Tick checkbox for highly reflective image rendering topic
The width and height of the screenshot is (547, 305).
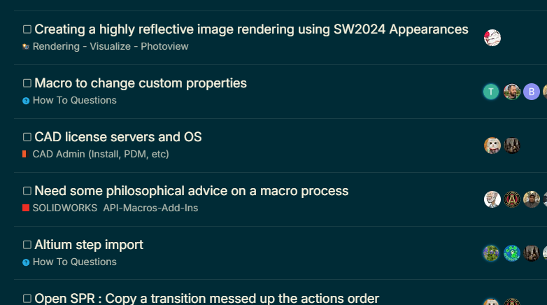(x=27, y=29)
